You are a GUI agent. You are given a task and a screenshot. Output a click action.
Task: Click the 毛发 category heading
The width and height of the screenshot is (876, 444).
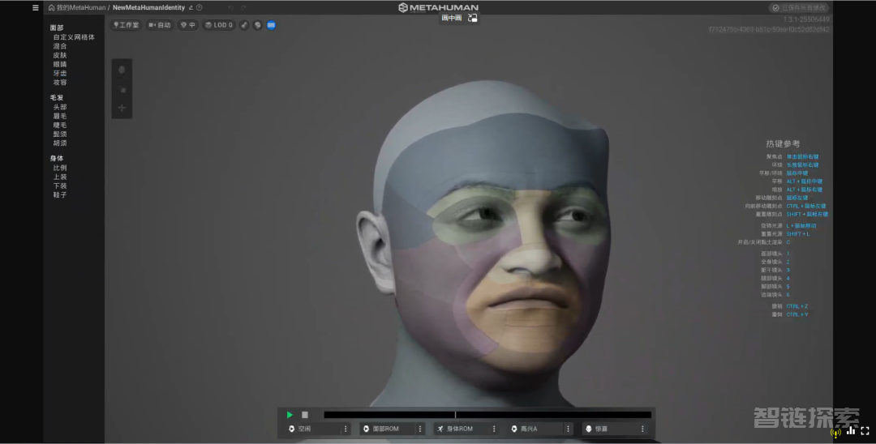coord(57,97)
